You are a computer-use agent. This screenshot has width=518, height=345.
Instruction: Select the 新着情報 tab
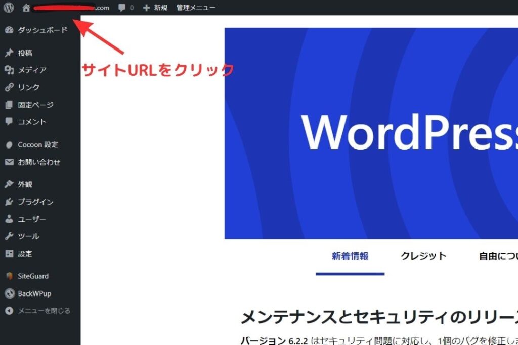350,256
